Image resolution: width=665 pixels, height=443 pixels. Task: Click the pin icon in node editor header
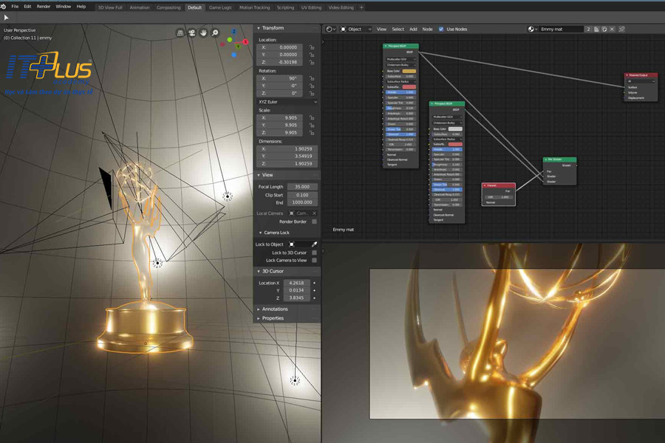[x=621, y=30]
